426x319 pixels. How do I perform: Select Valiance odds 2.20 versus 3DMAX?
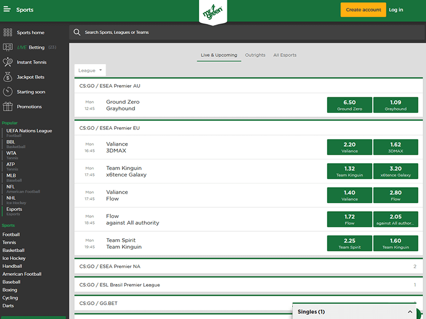click(349, 147)
